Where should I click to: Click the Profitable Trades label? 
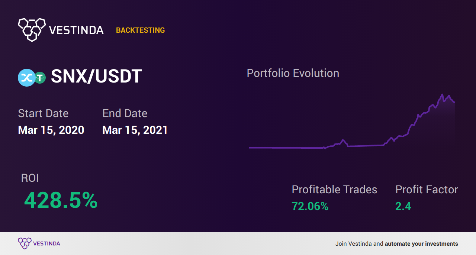point(334,190)
